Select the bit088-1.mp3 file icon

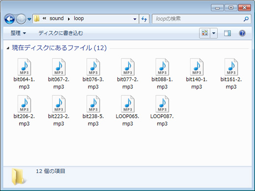click(162, 67)
